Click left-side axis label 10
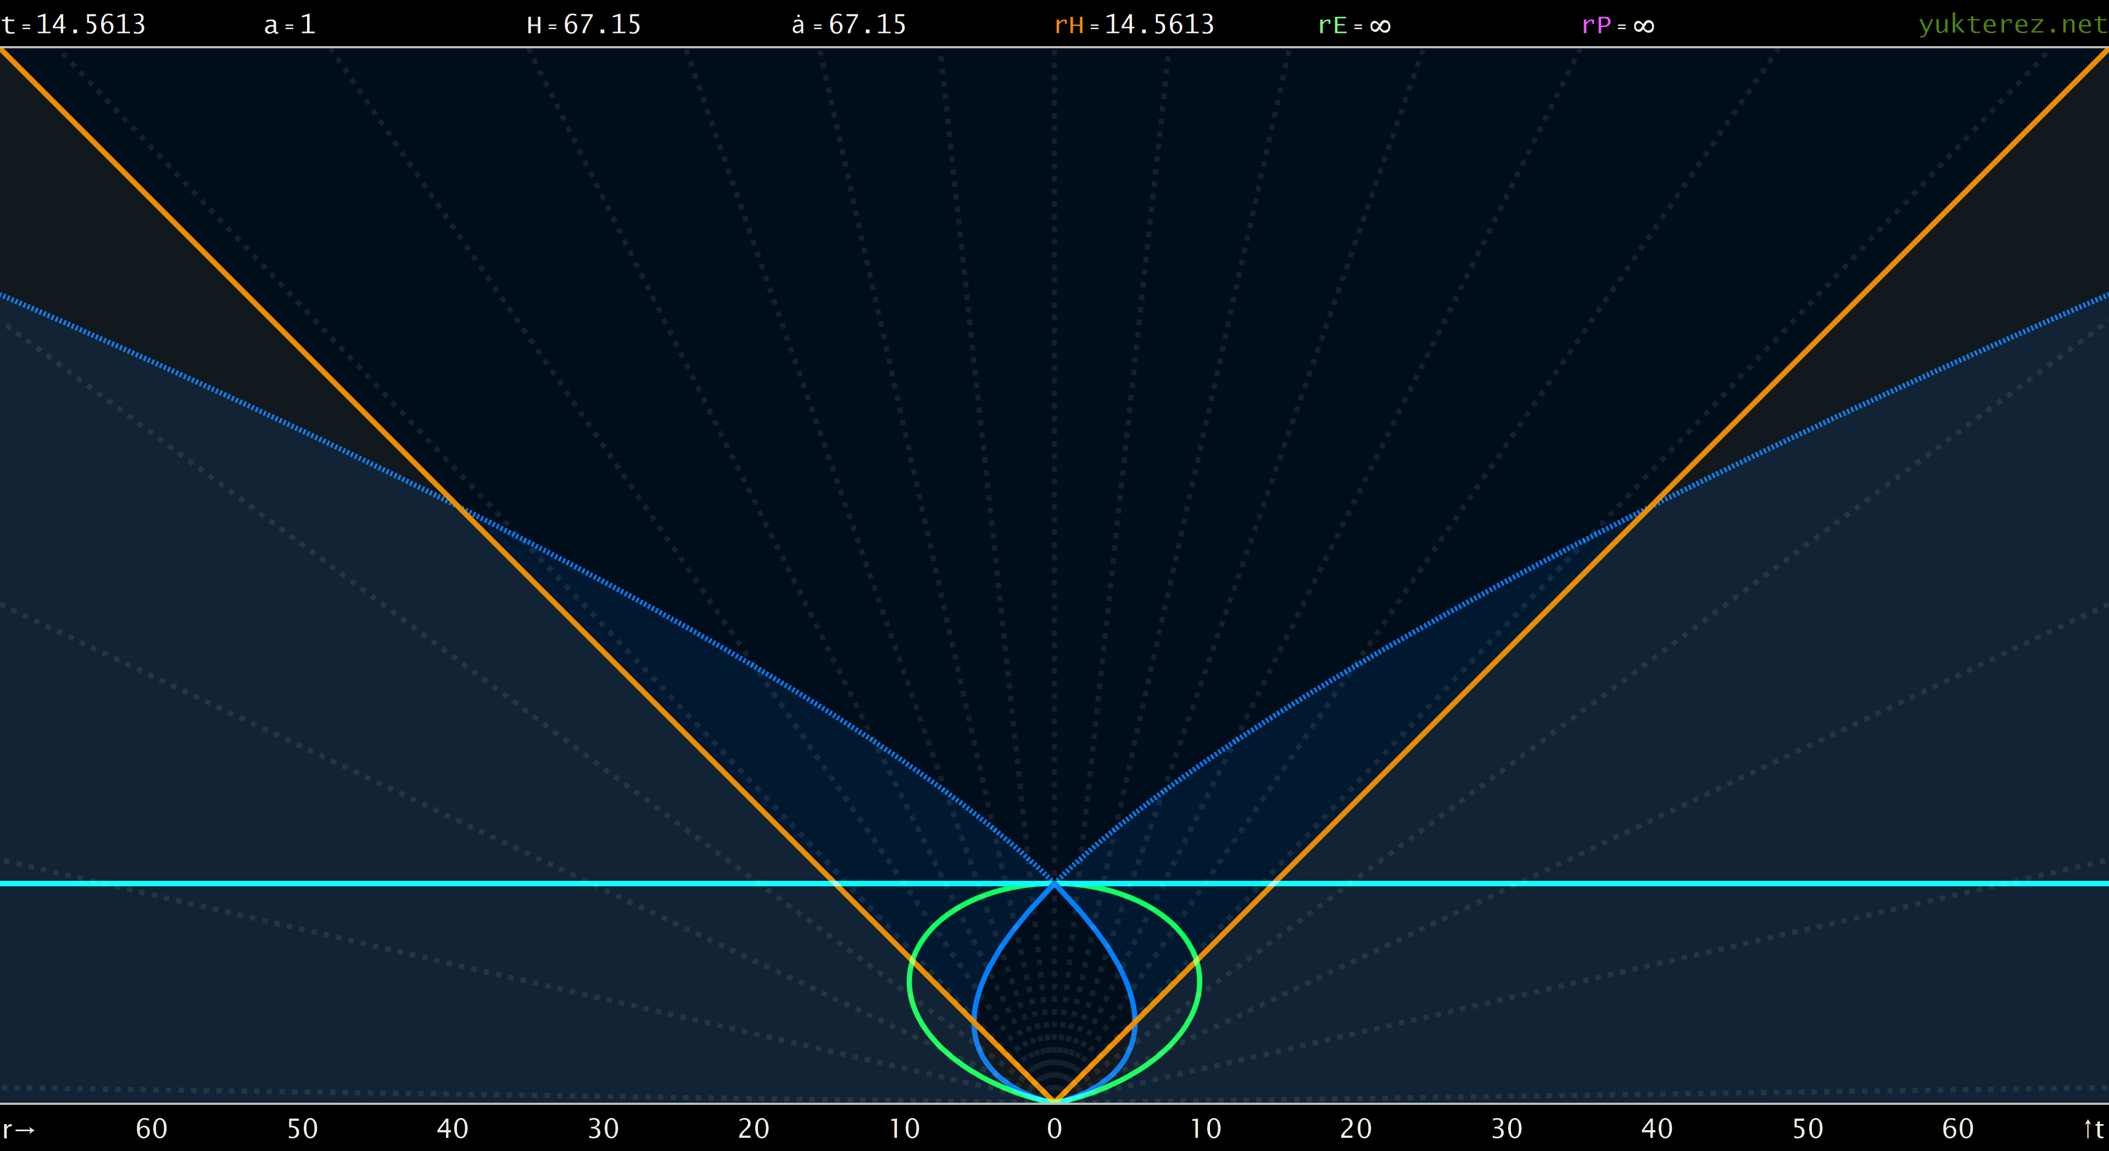This screenshot has width=2109, height=1151. pos(904,1129)
